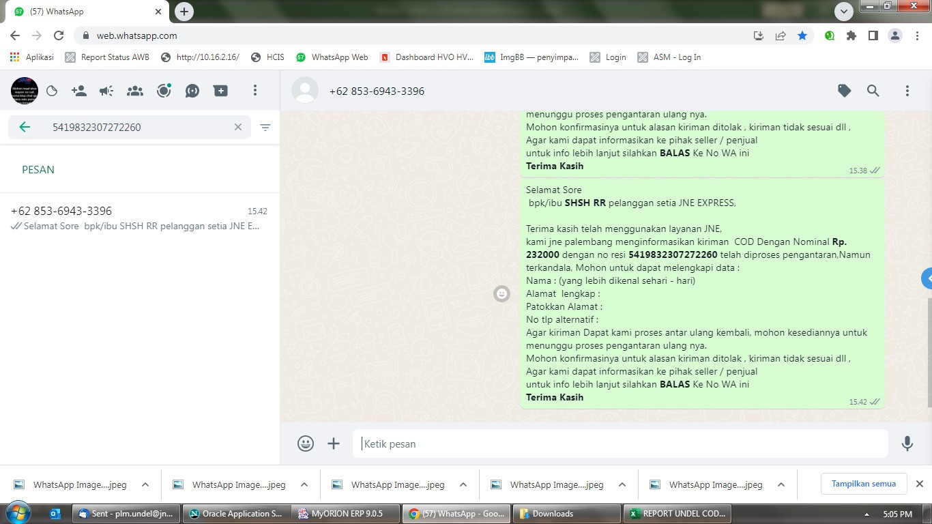Viewport: 932px width, 524px height.
Task: Click Tampilkan semua downloads button
Action: point(864,484)
